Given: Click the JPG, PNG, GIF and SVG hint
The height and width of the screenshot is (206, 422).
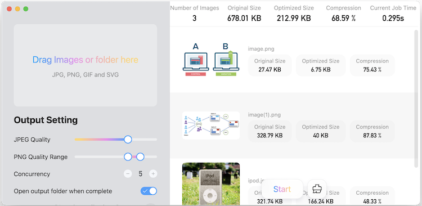Looking at the screenshot, I should [x=86, y=75].
